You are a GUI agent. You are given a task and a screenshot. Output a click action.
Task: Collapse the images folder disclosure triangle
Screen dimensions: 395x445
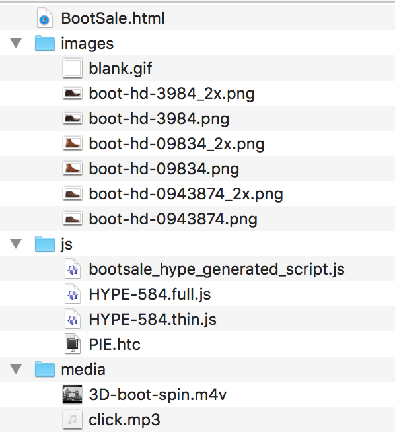pyautogui.click(x=16, y=44)
